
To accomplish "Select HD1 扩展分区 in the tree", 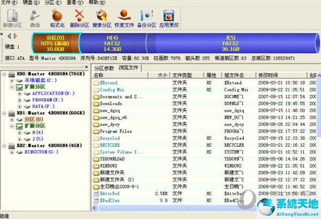I will 35,126.
